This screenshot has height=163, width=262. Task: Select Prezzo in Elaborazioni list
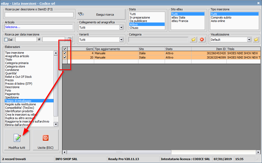click(29, 80)
